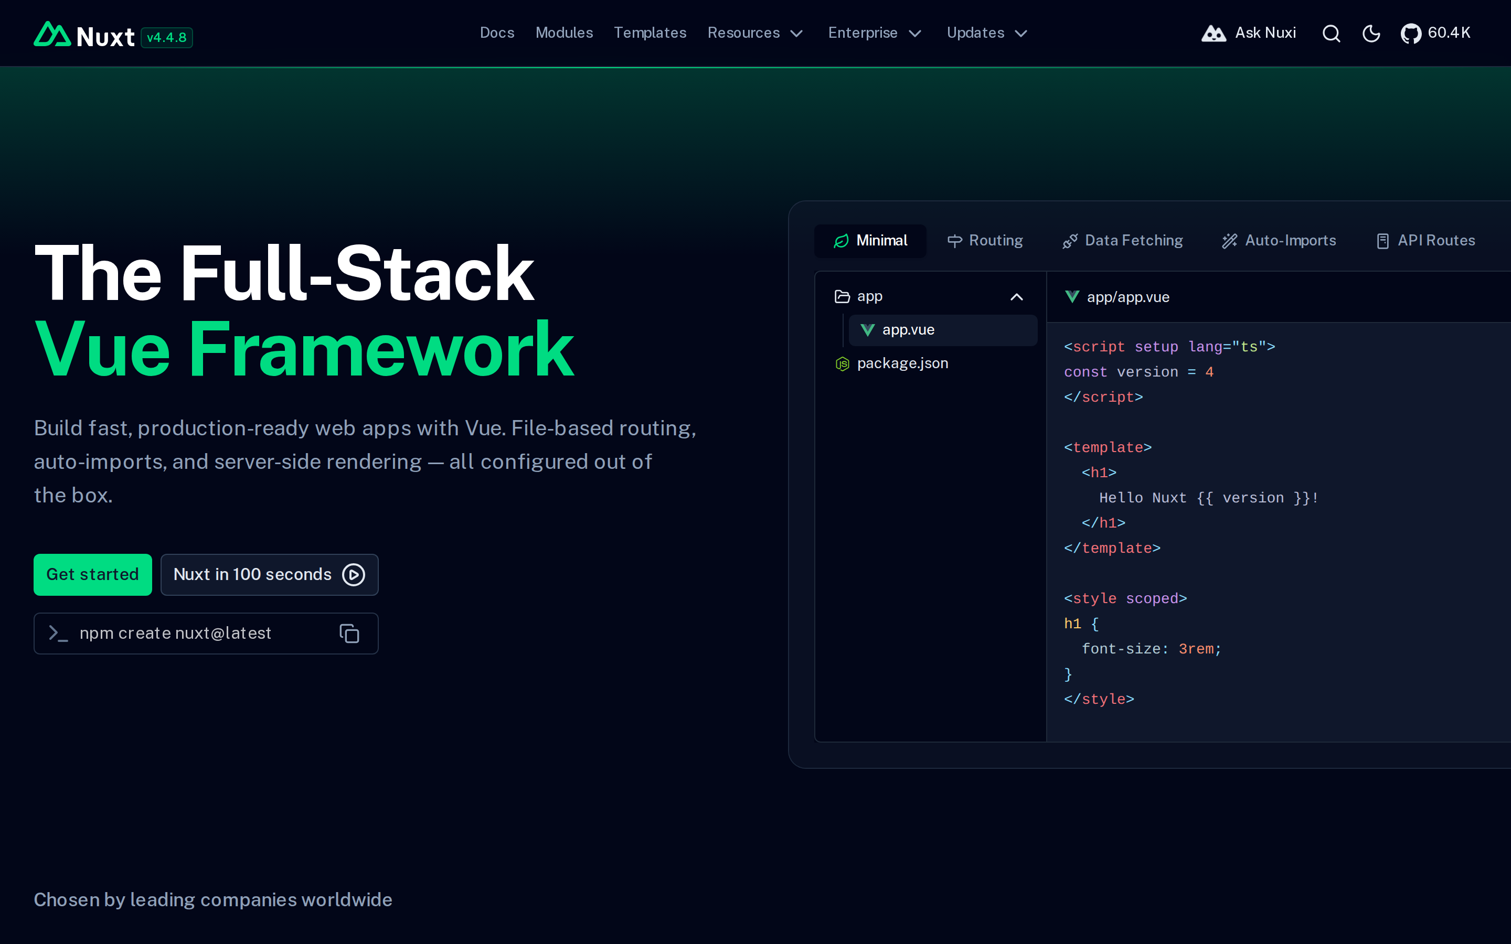Screen dimensions: 1511x944
Task: Click the Vue icon beside app.vue in tree
Action: pyautogui.click(x=867, y=330)
